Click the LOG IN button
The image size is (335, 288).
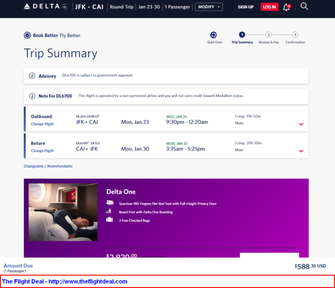[269, 7]
